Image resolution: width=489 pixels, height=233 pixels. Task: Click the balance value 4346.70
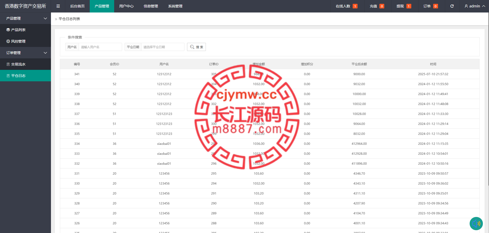359,174
